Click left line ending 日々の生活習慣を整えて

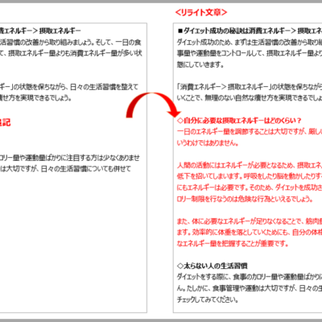69,87
